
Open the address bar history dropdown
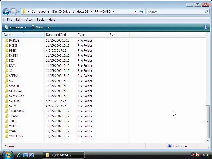pos(135,12)
